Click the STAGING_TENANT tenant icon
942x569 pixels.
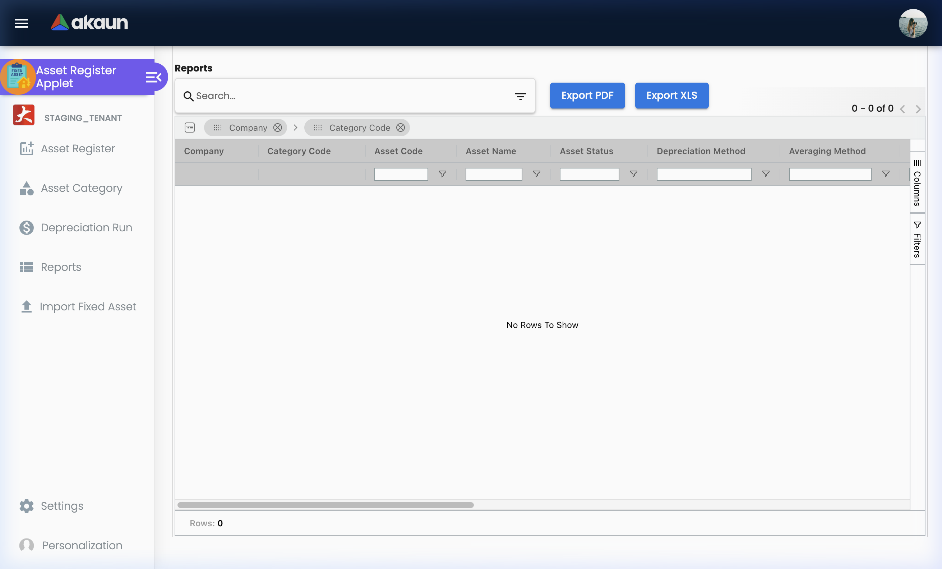coord(24,115)
